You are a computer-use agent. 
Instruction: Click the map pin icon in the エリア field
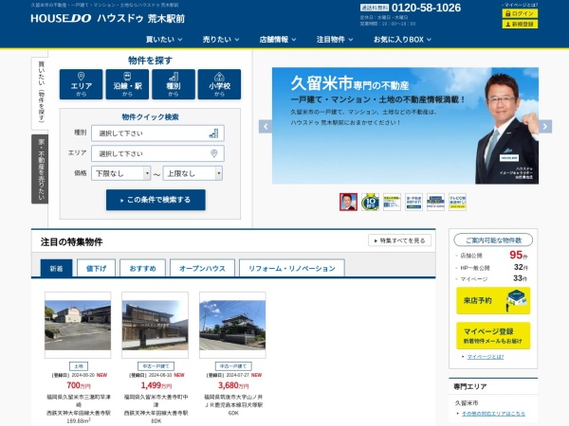(214, 153)
